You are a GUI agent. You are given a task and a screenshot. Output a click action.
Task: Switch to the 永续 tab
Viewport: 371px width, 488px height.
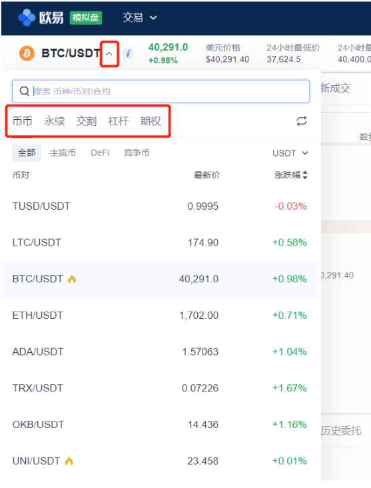55,121
